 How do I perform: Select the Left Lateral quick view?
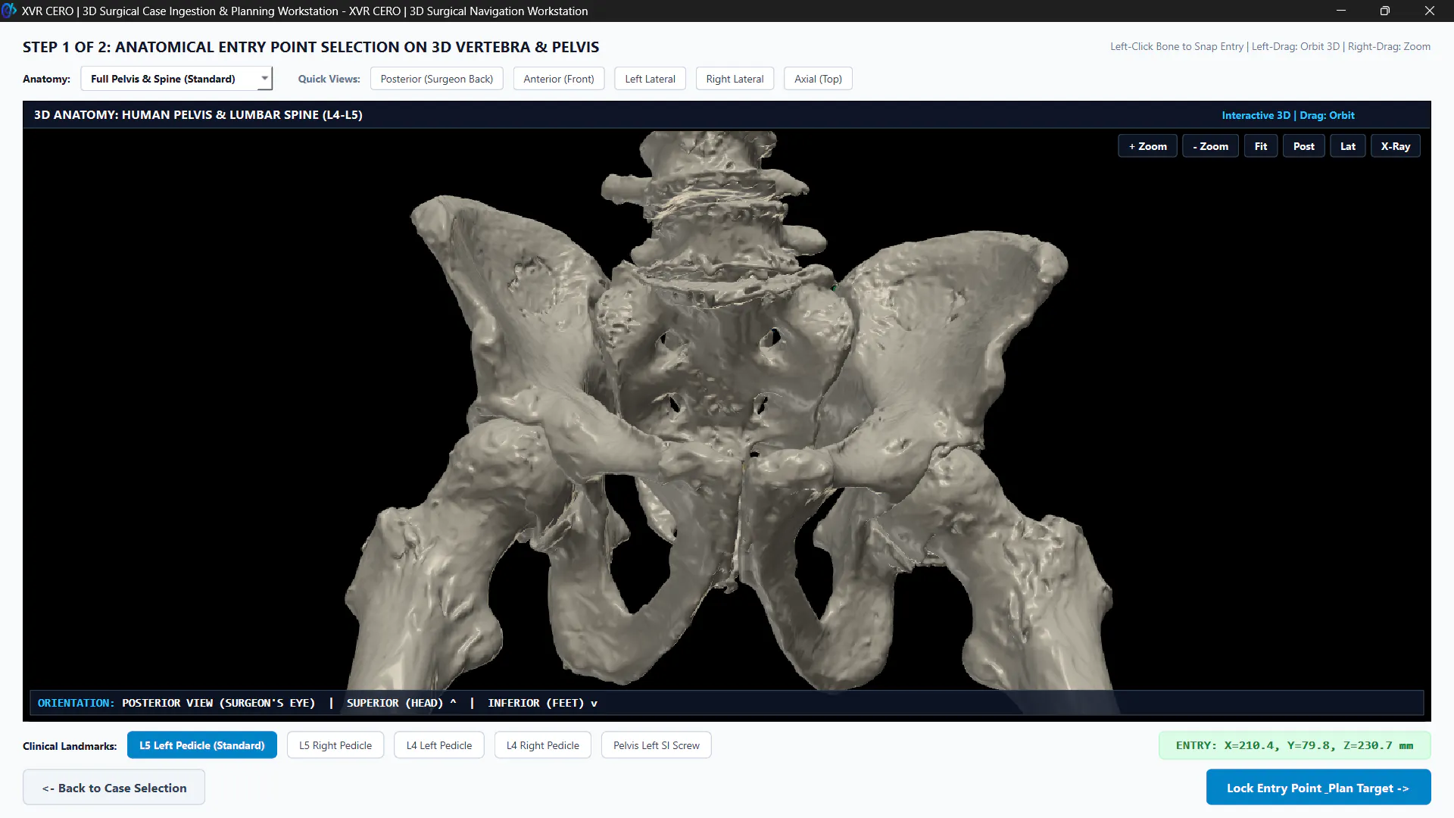tap(650, 79)
